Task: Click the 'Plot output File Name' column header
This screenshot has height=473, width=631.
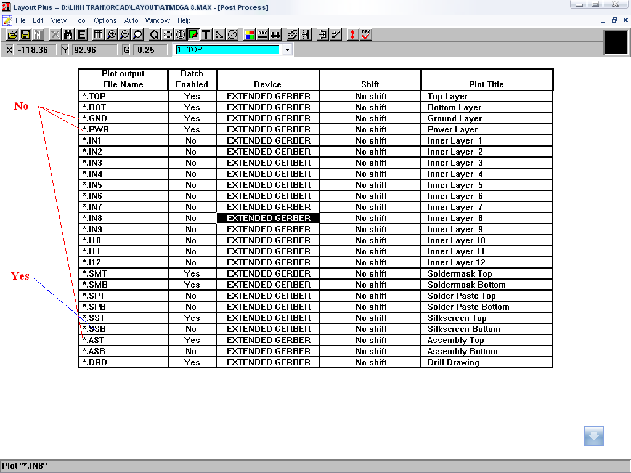Action: point(123,79)
